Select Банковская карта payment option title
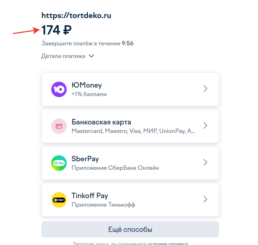 coord(101,122)
